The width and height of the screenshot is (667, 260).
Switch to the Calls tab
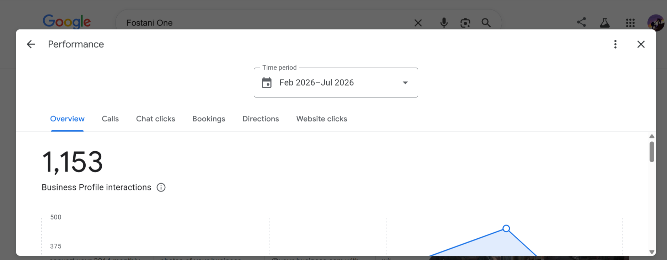tap(110, 119)
